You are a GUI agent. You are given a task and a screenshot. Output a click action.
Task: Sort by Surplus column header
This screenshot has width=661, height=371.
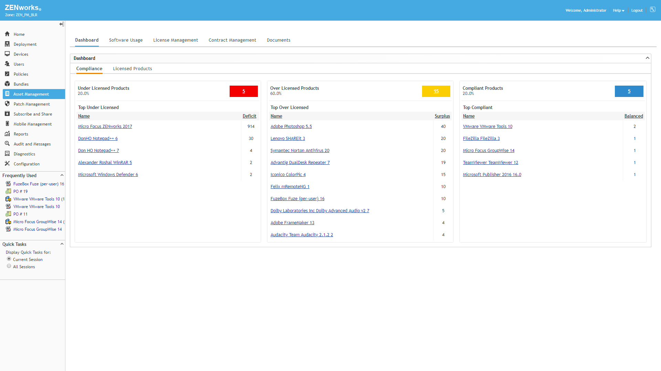[442, 116]
